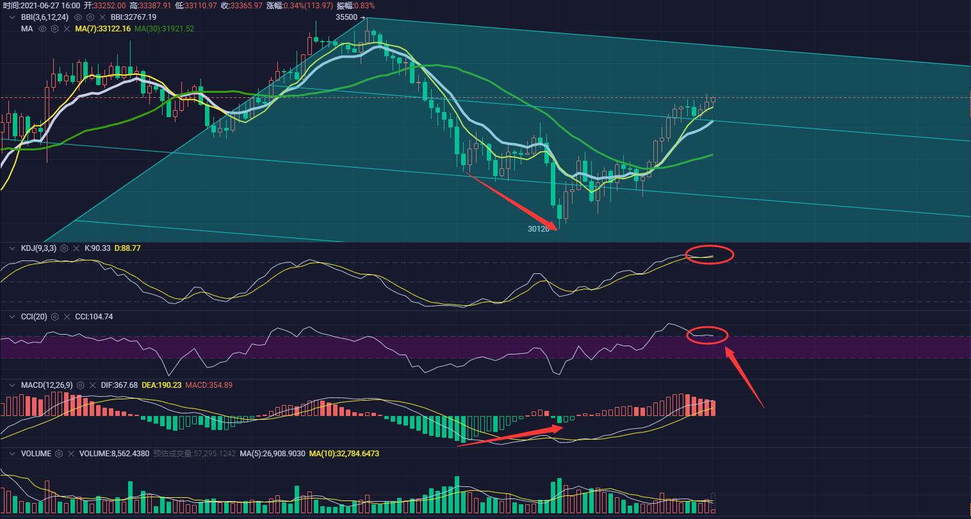Select the VOLUME:8,562.4380 readout
The width and height of the screenshot is (971, 519).
[115, 454]
